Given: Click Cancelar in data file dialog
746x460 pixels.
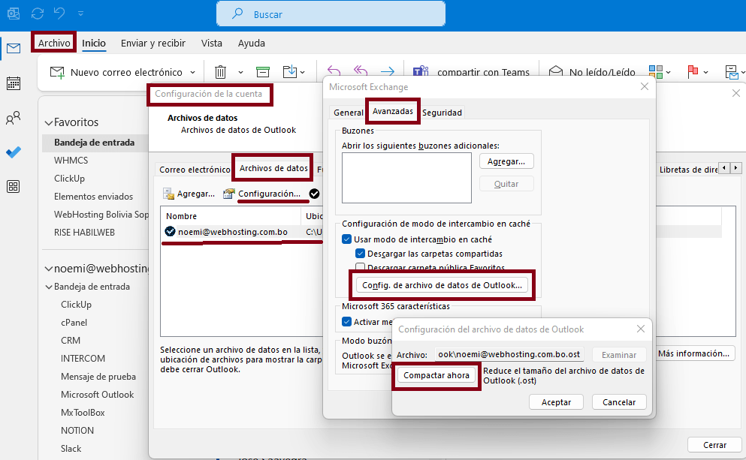Looking at the screenshot, I should pos(619,402).
